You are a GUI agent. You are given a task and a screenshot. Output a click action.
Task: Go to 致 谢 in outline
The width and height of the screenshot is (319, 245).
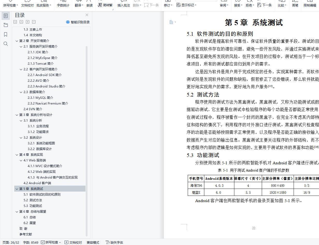click(23, 229)
